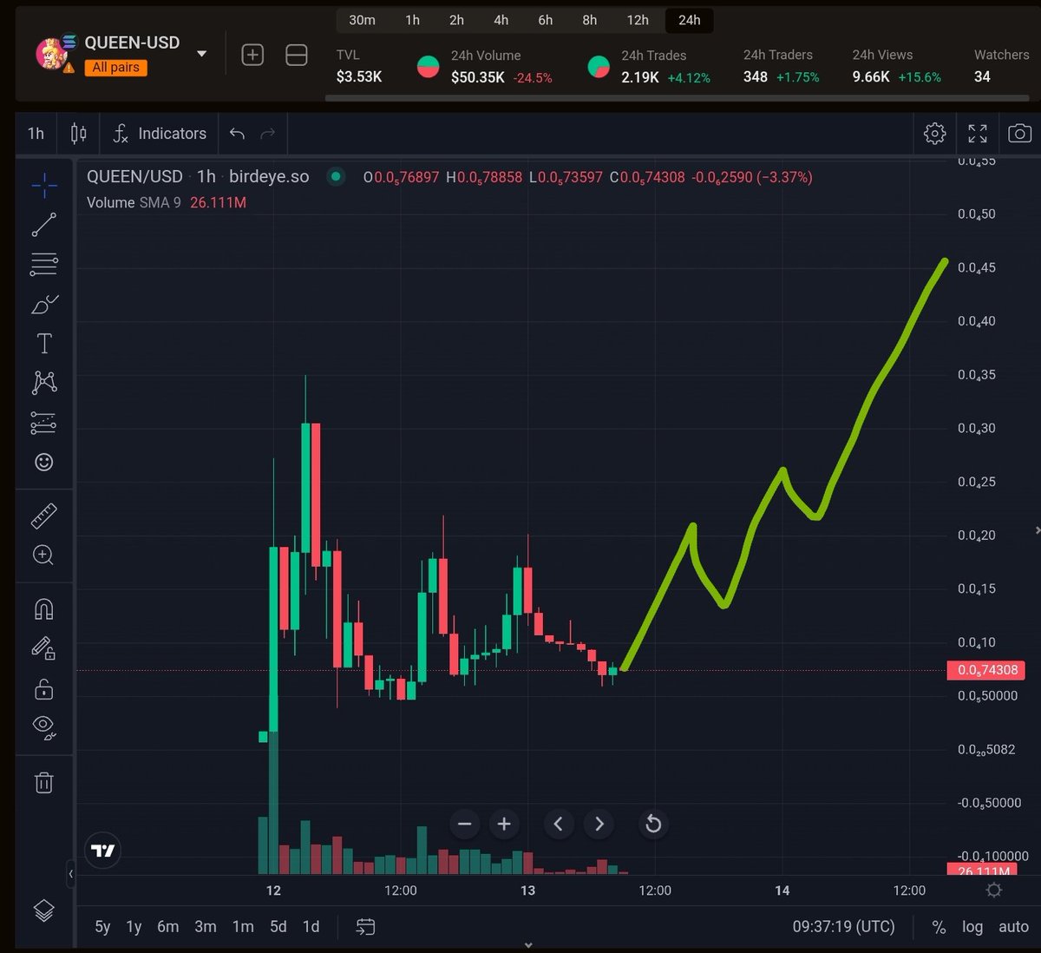Open the 09:37:19 (UTC) timezone menu
This screenshot has width=1041, height=953.
pos(843,927)
